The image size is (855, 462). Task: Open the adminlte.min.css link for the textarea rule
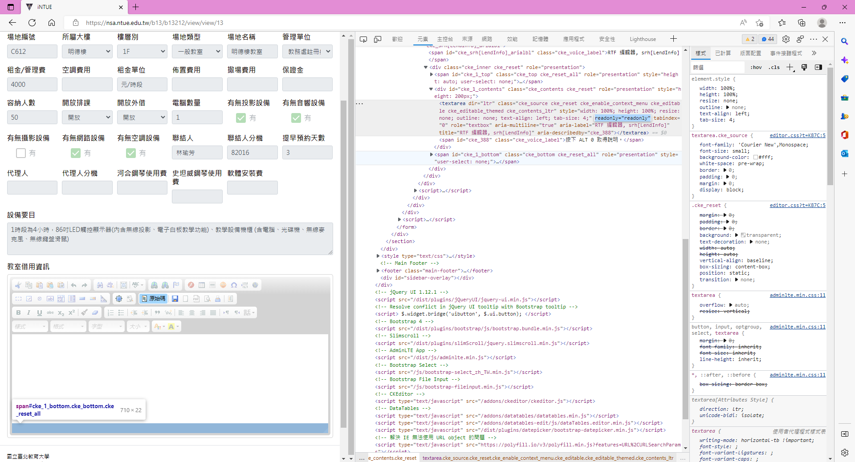pos(798,296)
